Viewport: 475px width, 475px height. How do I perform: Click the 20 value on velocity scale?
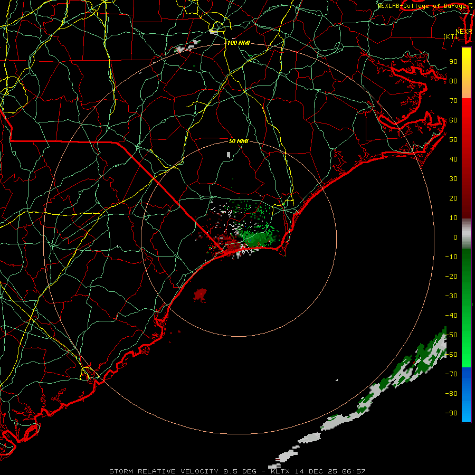453,198
